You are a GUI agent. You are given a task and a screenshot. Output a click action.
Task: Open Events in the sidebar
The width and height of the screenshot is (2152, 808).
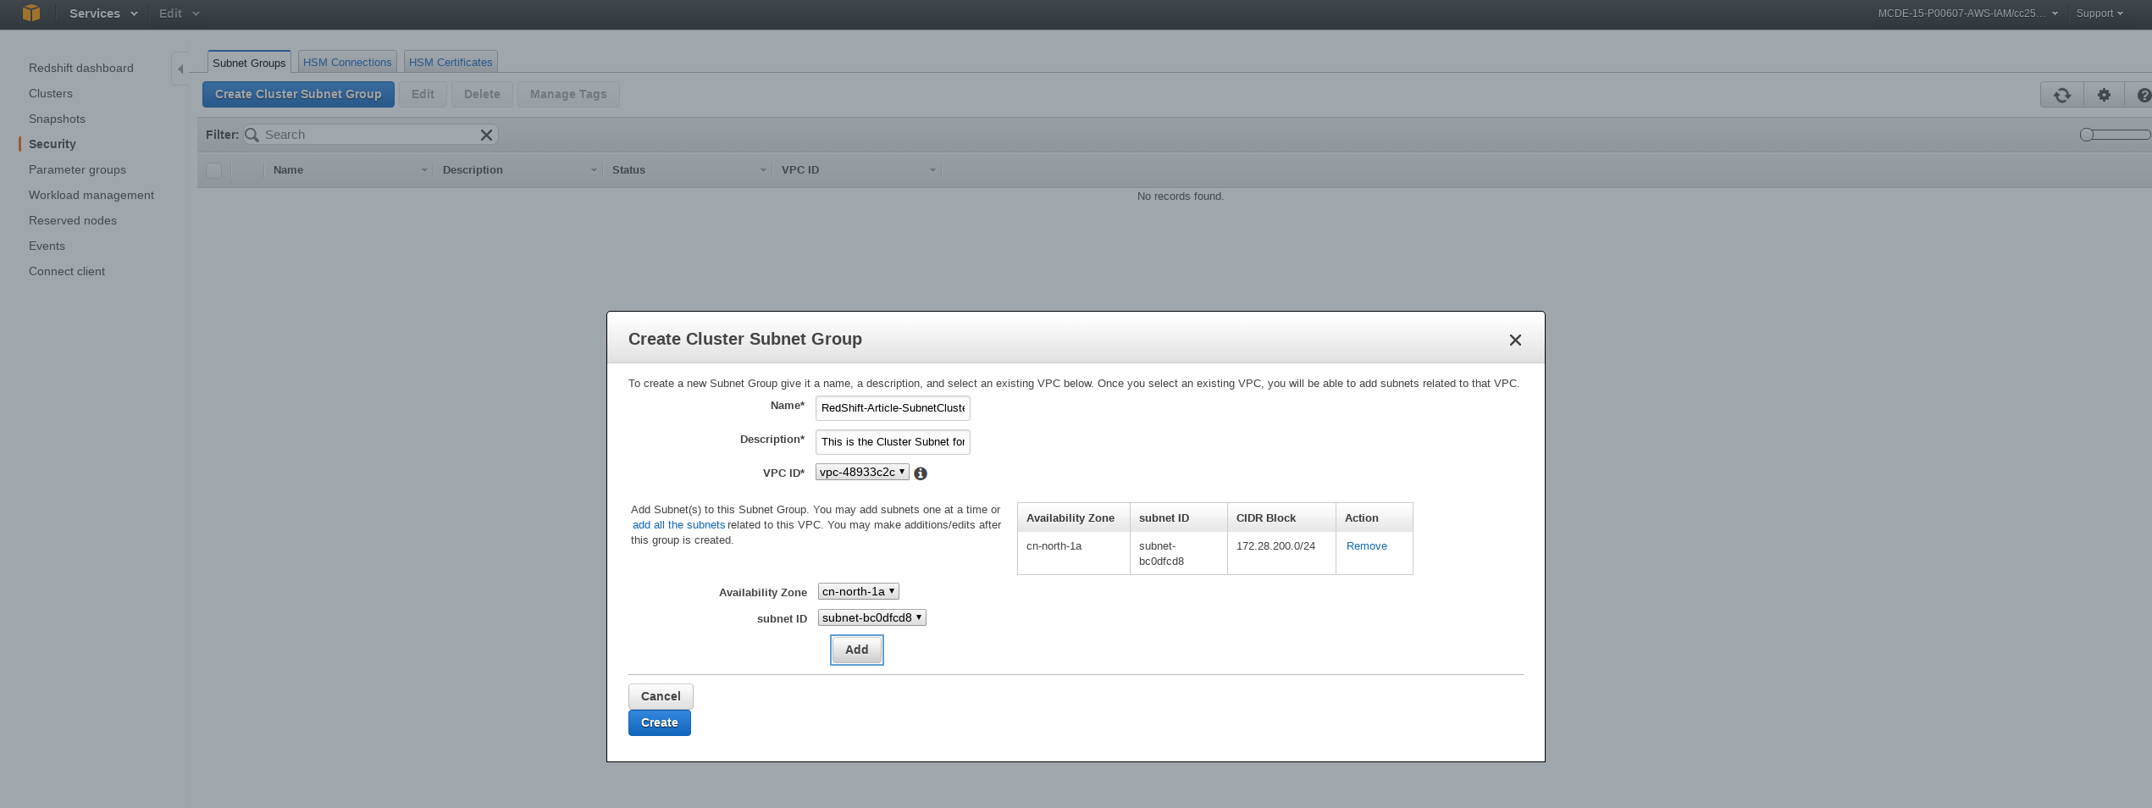point(47,246)
